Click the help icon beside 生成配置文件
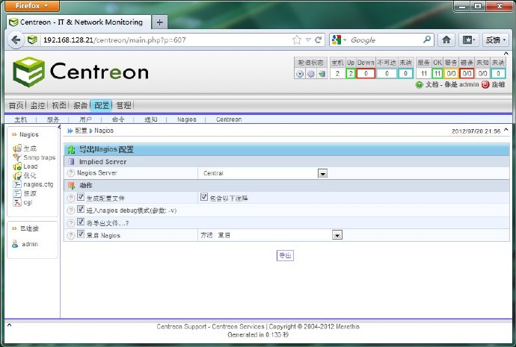Screen dimensions: 516x347 coord(71,198)
